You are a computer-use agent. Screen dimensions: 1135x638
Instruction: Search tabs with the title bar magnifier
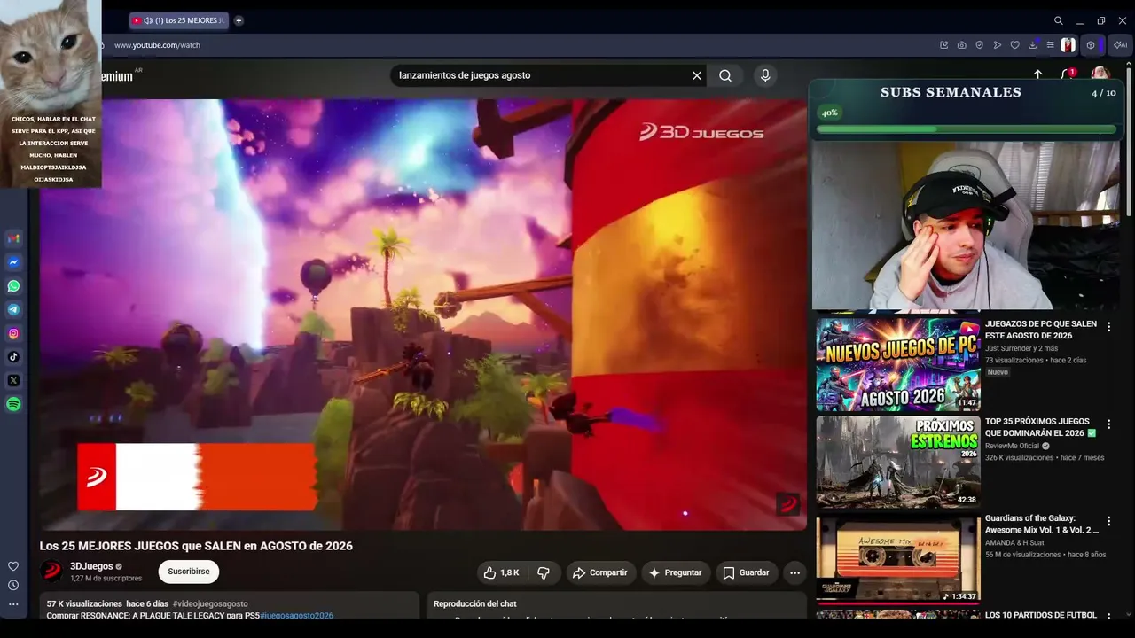1059,20
